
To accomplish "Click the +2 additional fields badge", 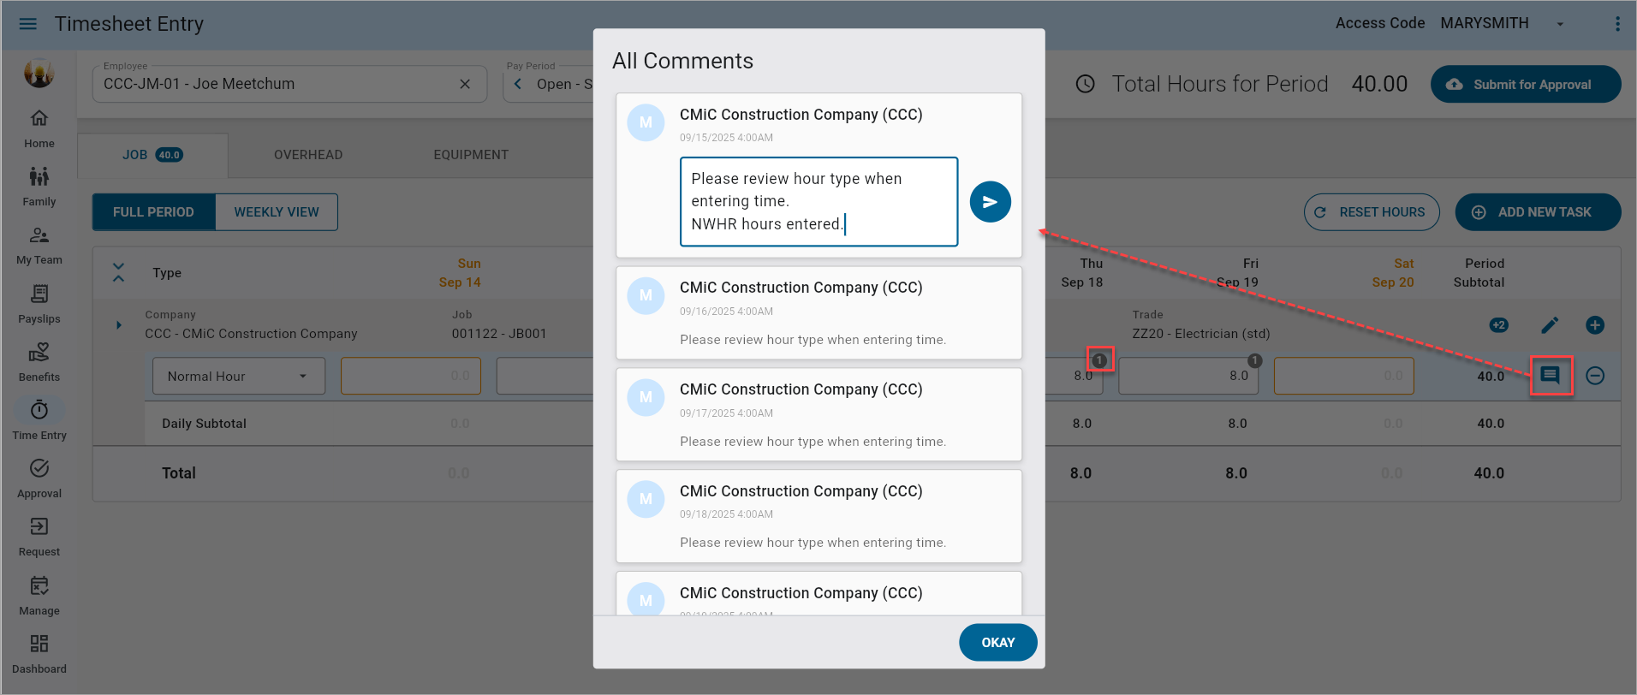I will click(1499, 325).
